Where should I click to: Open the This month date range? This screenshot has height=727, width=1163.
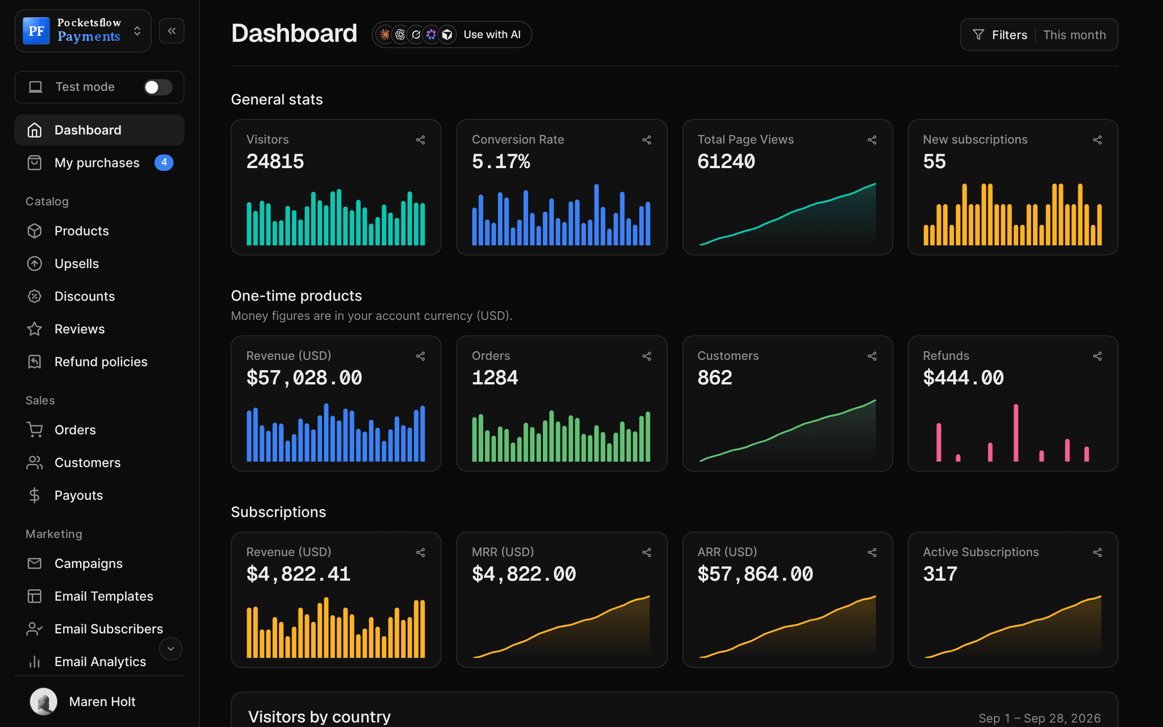click(1074, 35)
